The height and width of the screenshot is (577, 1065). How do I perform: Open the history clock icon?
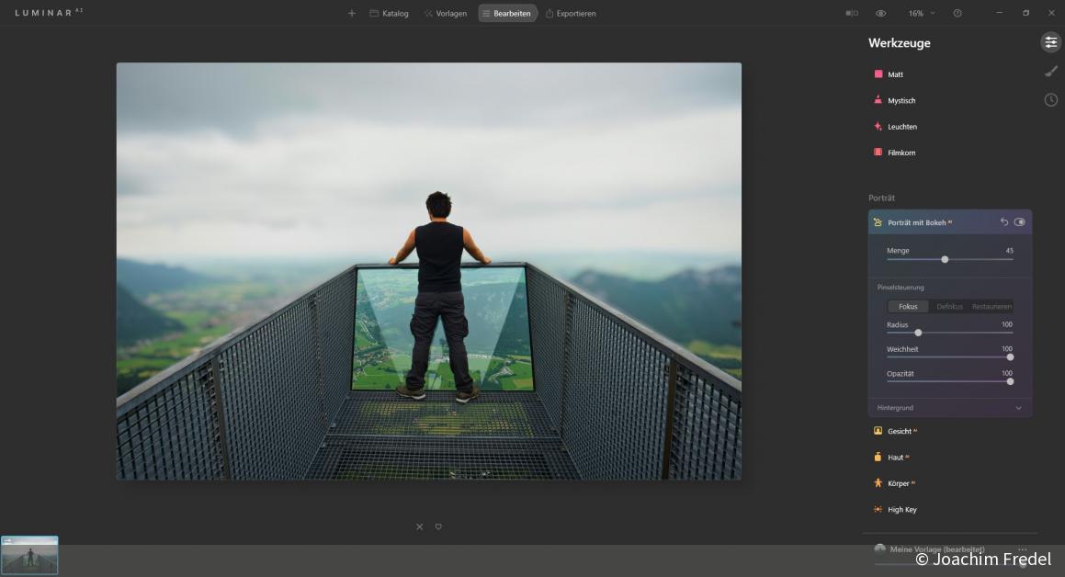point(1050,100)
